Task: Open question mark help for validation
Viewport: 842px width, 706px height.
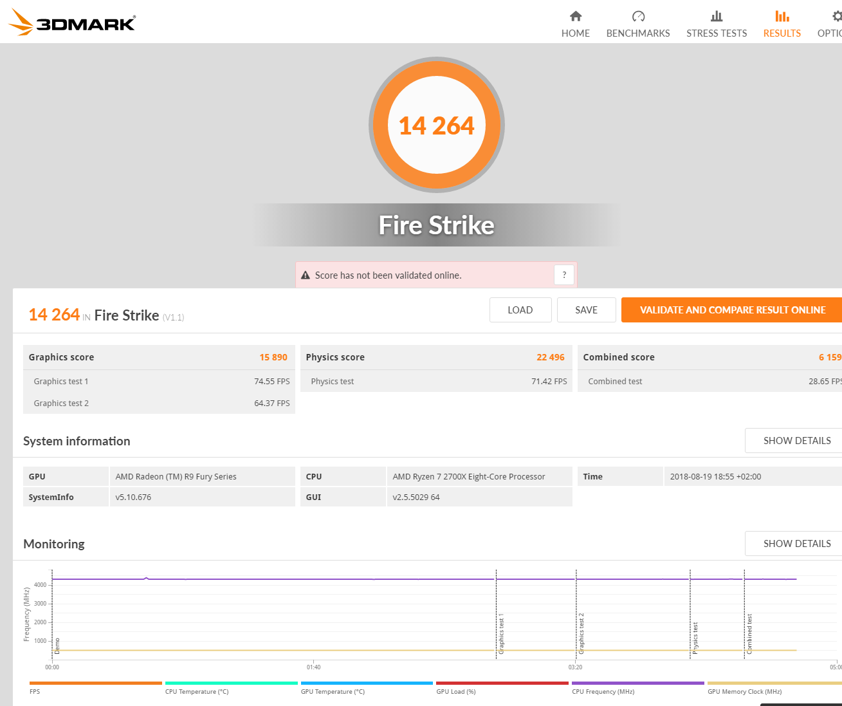Action: coord(564,275)
